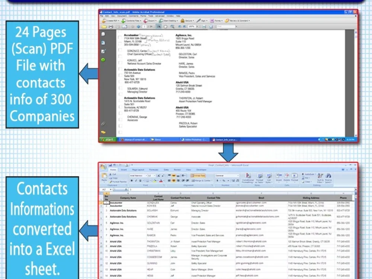Select the Acrobat Marquee Zoom tool
The image size is (372, 279).
pyautogui.click(x=173, y=26)
